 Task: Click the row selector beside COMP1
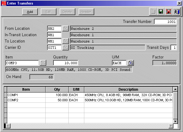(x=5, y=95)
